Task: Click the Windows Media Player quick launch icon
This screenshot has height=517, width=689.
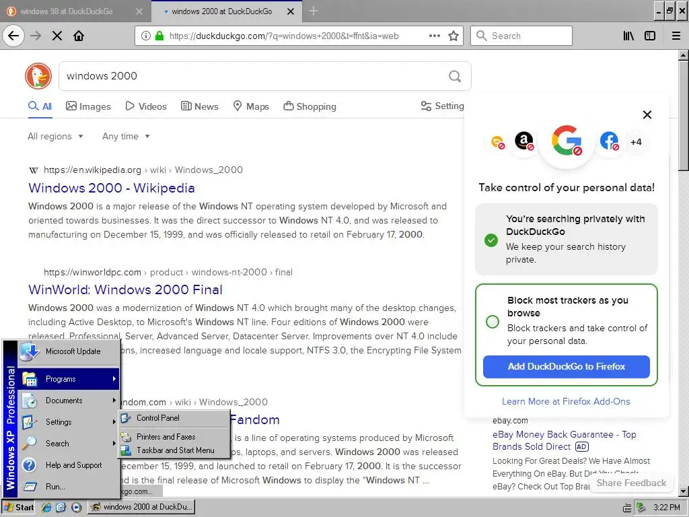Action: pos(76,507)
